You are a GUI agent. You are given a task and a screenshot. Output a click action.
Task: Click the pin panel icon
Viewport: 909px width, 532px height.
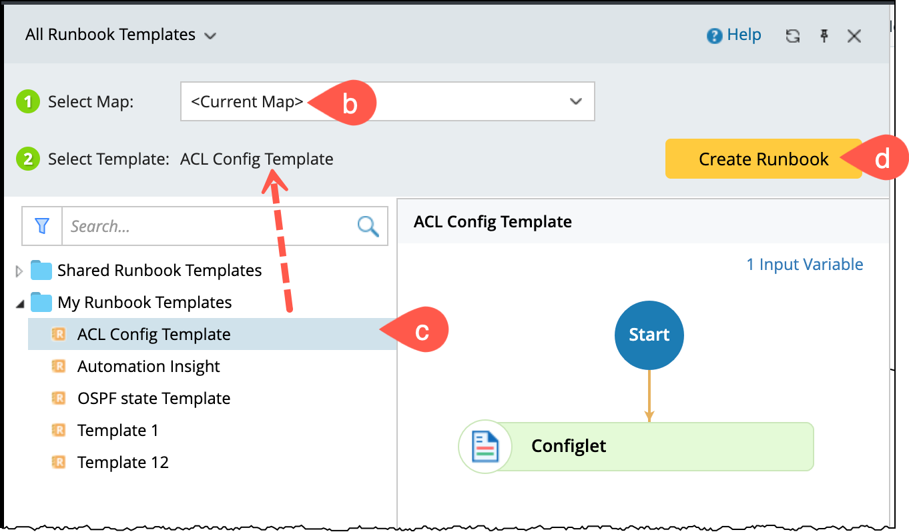pos(824,36)
